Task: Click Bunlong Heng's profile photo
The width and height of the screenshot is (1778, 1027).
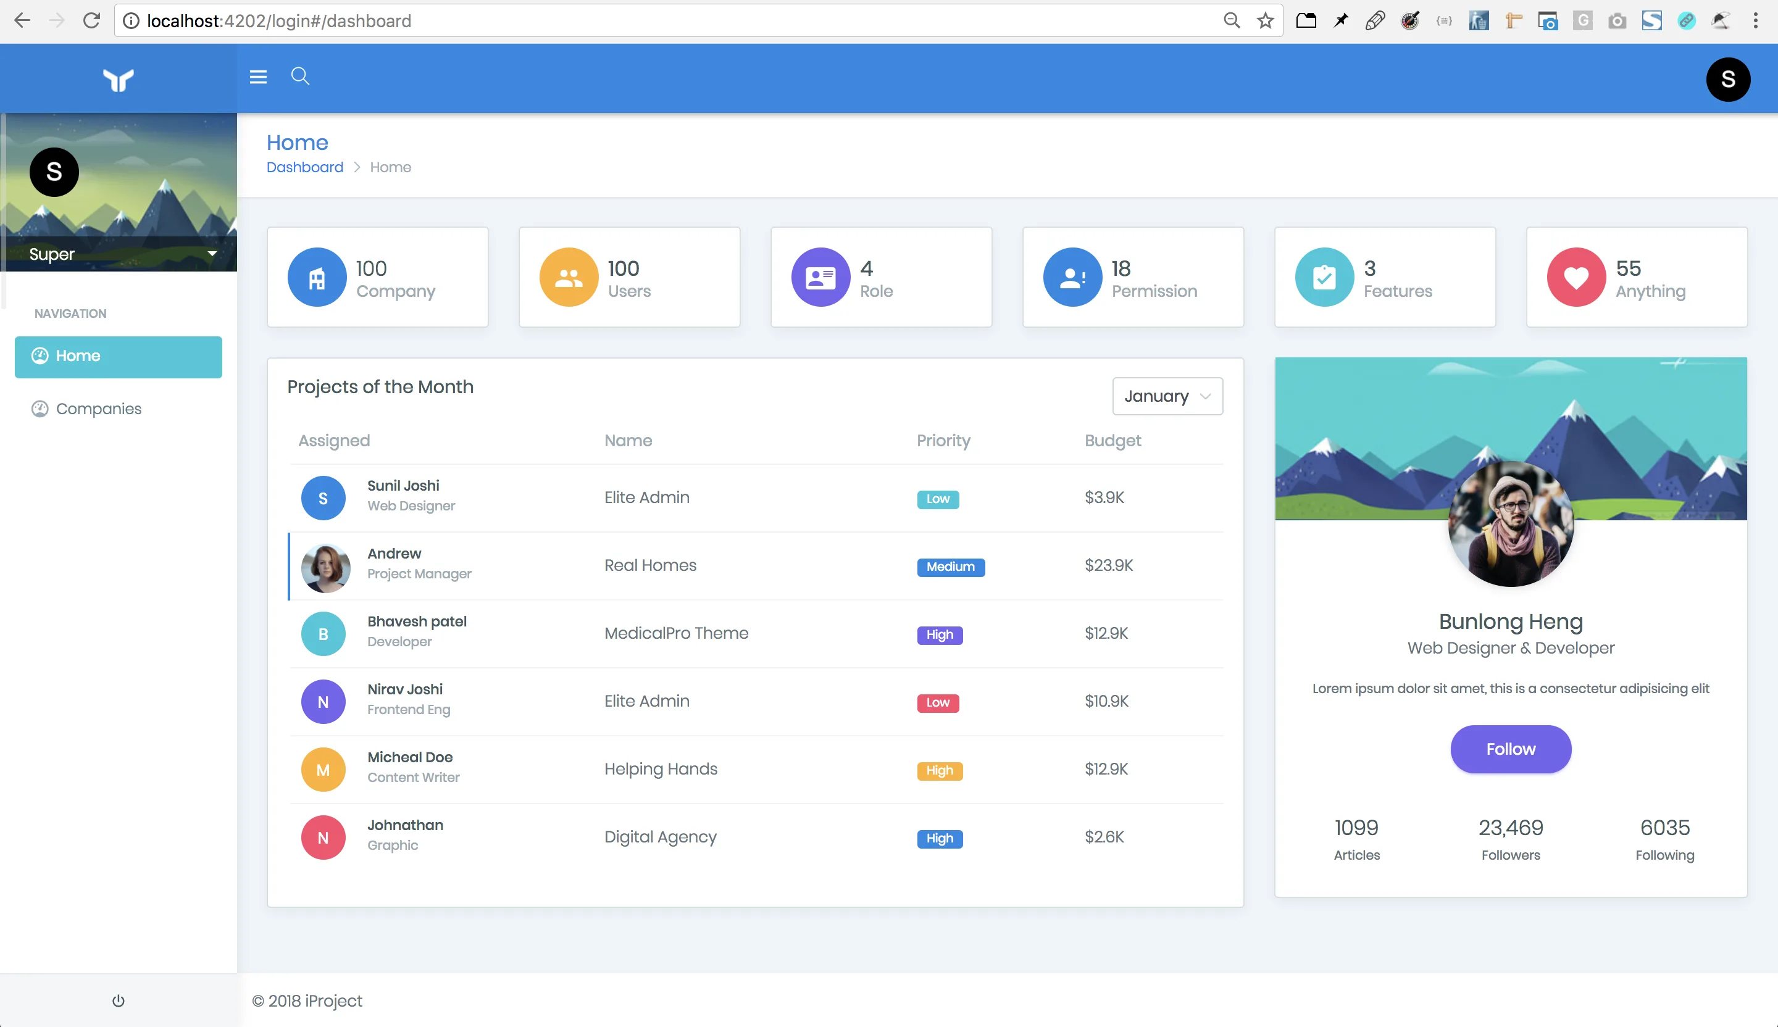Action: (x=1510, y=524)
